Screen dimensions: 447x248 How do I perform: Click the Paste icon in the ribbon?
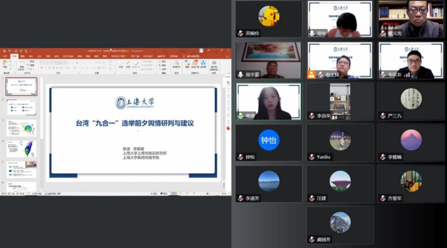(x=5, y=64)
